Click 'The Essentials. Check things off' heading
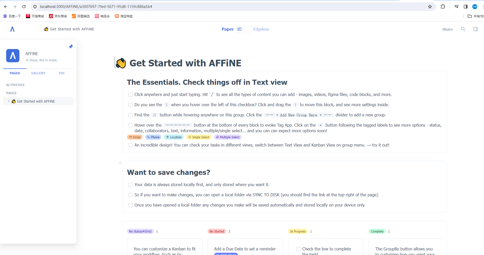The height and width of the screenshot is (255, 484). pos(207,82)
